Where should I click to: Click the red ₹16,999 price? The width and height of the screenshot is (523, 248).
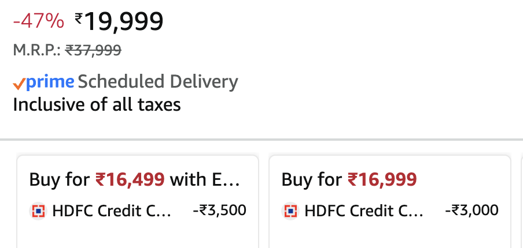pyautogui.click(x=382, y=179)
